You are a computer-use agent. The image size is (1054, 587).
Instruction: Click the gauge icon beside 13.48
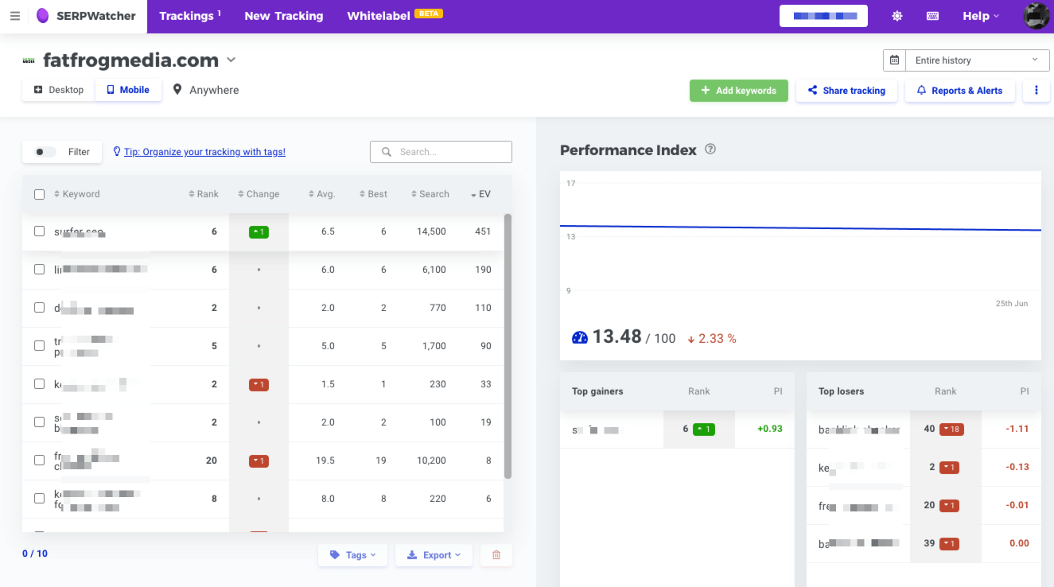click(580, 337)
